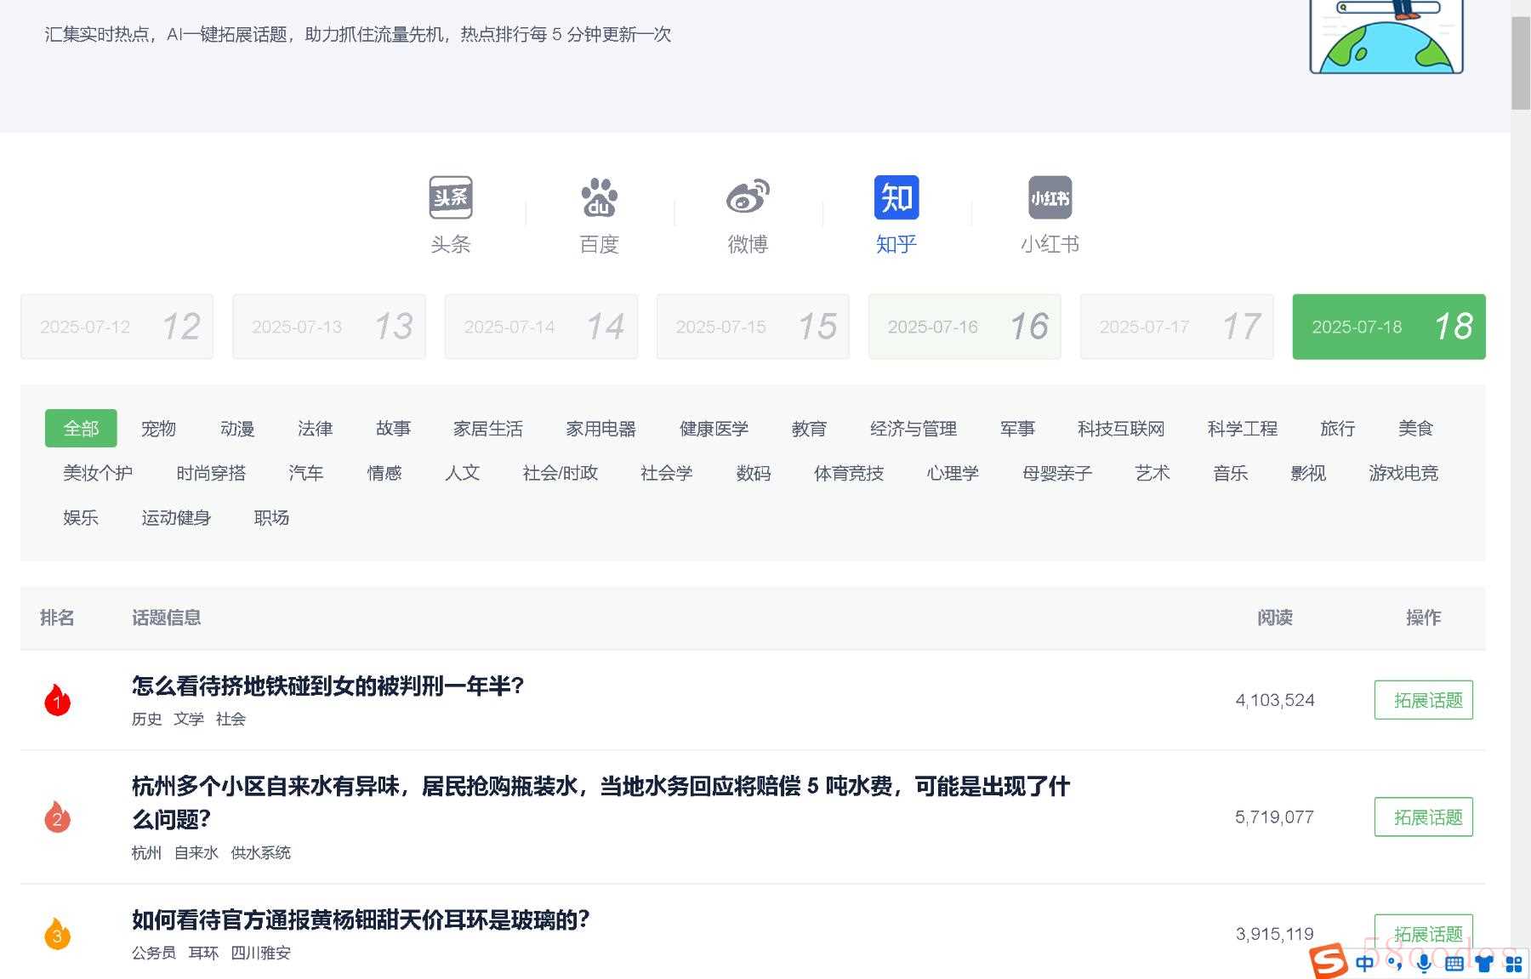Toggle the 中 Chinese/English input mode
This screenshot has width=1531, height=979.
tap(1365, 963)
